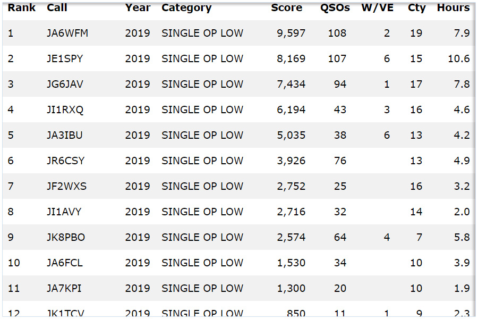478x319 pixels.
Task: Sort results by Score header
Action: click(286, 8)
